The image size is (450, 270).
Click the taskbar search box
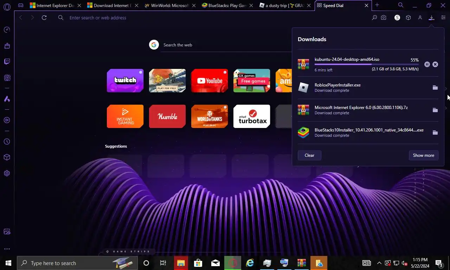pos(77,263)
